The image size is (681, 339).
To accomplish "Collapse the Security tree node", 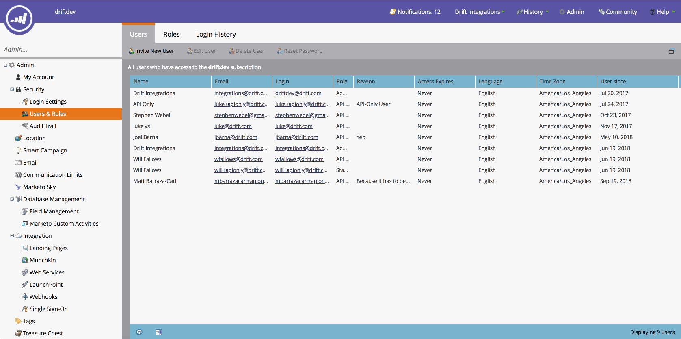I will [12, 89].
